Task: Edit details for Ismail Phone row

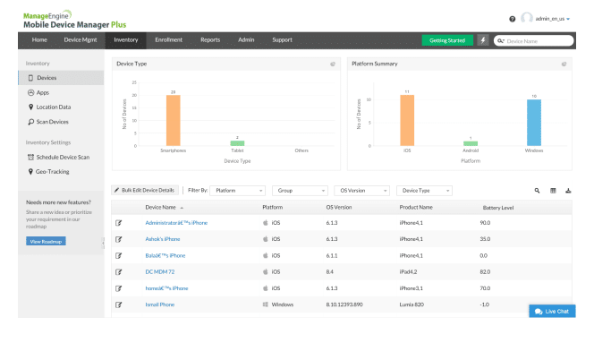Action: point(119,304)
